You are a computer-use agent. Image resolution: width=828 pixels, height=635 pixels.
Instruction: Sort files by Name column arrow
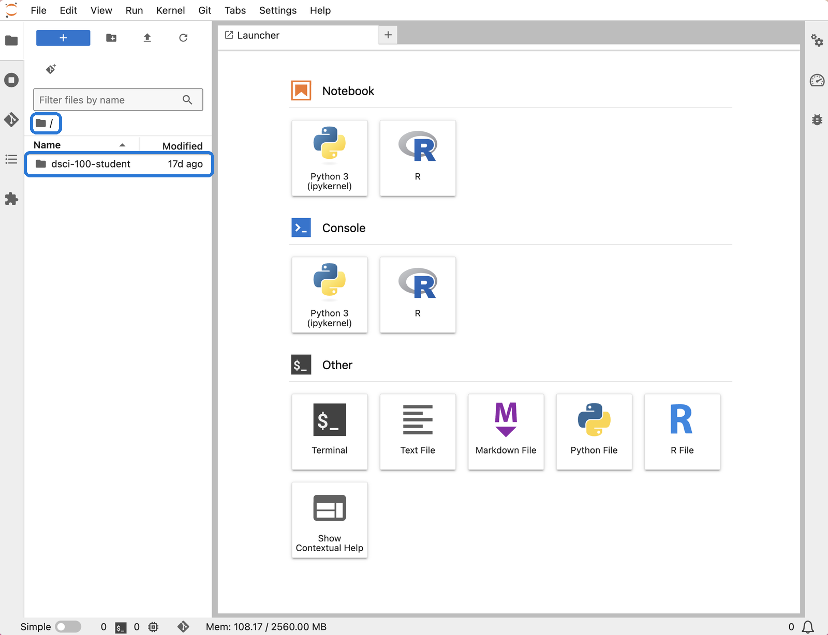point(122,145)
